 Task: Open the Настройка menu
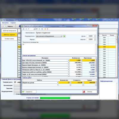(5, 23)
